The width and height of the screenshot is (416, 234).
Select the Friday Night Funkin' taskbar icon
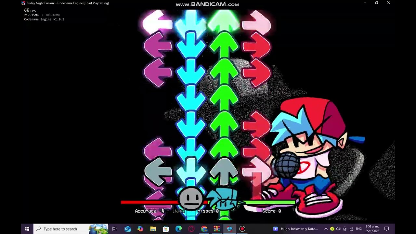[229, 229]
